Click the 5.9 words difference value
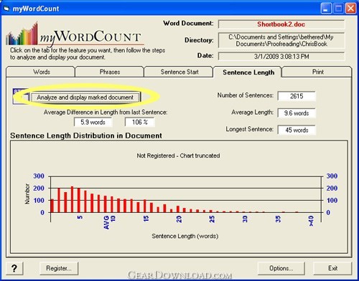Image resolution: width=359 pixels, height=281 pixels. point(93,122)
